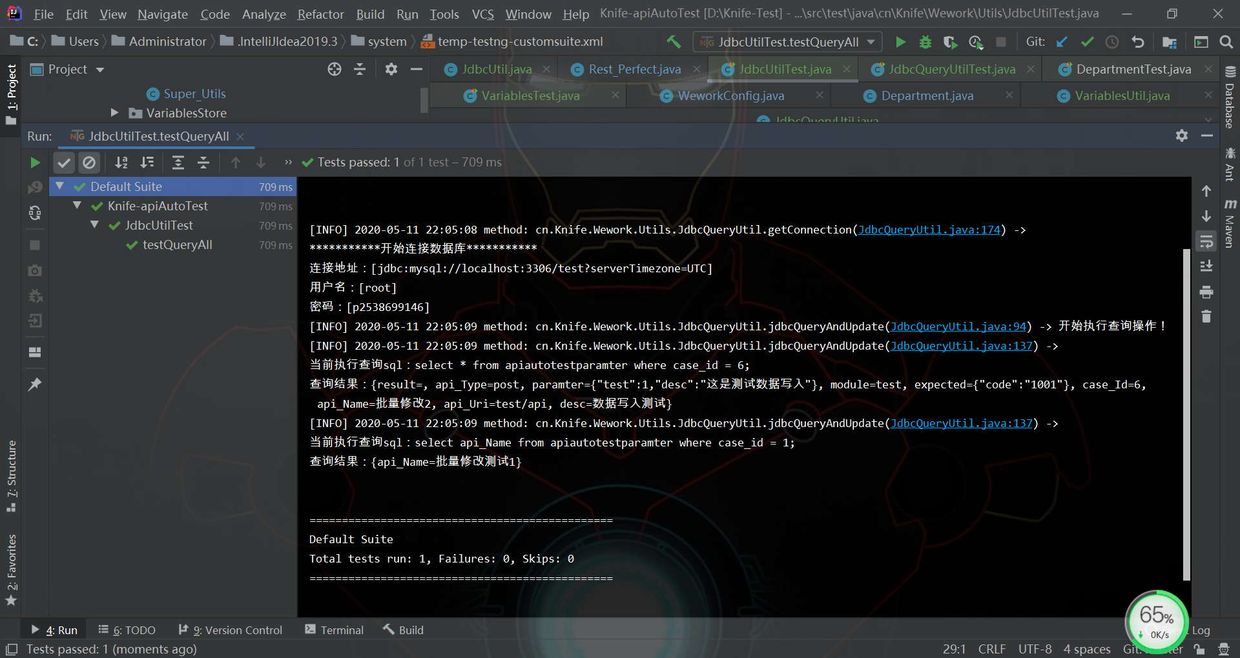Image resolution: width=1240 pixels, height=658 pixels.
Task: Revert changes with the rollback icon
Action: [x=1137, y=42]
